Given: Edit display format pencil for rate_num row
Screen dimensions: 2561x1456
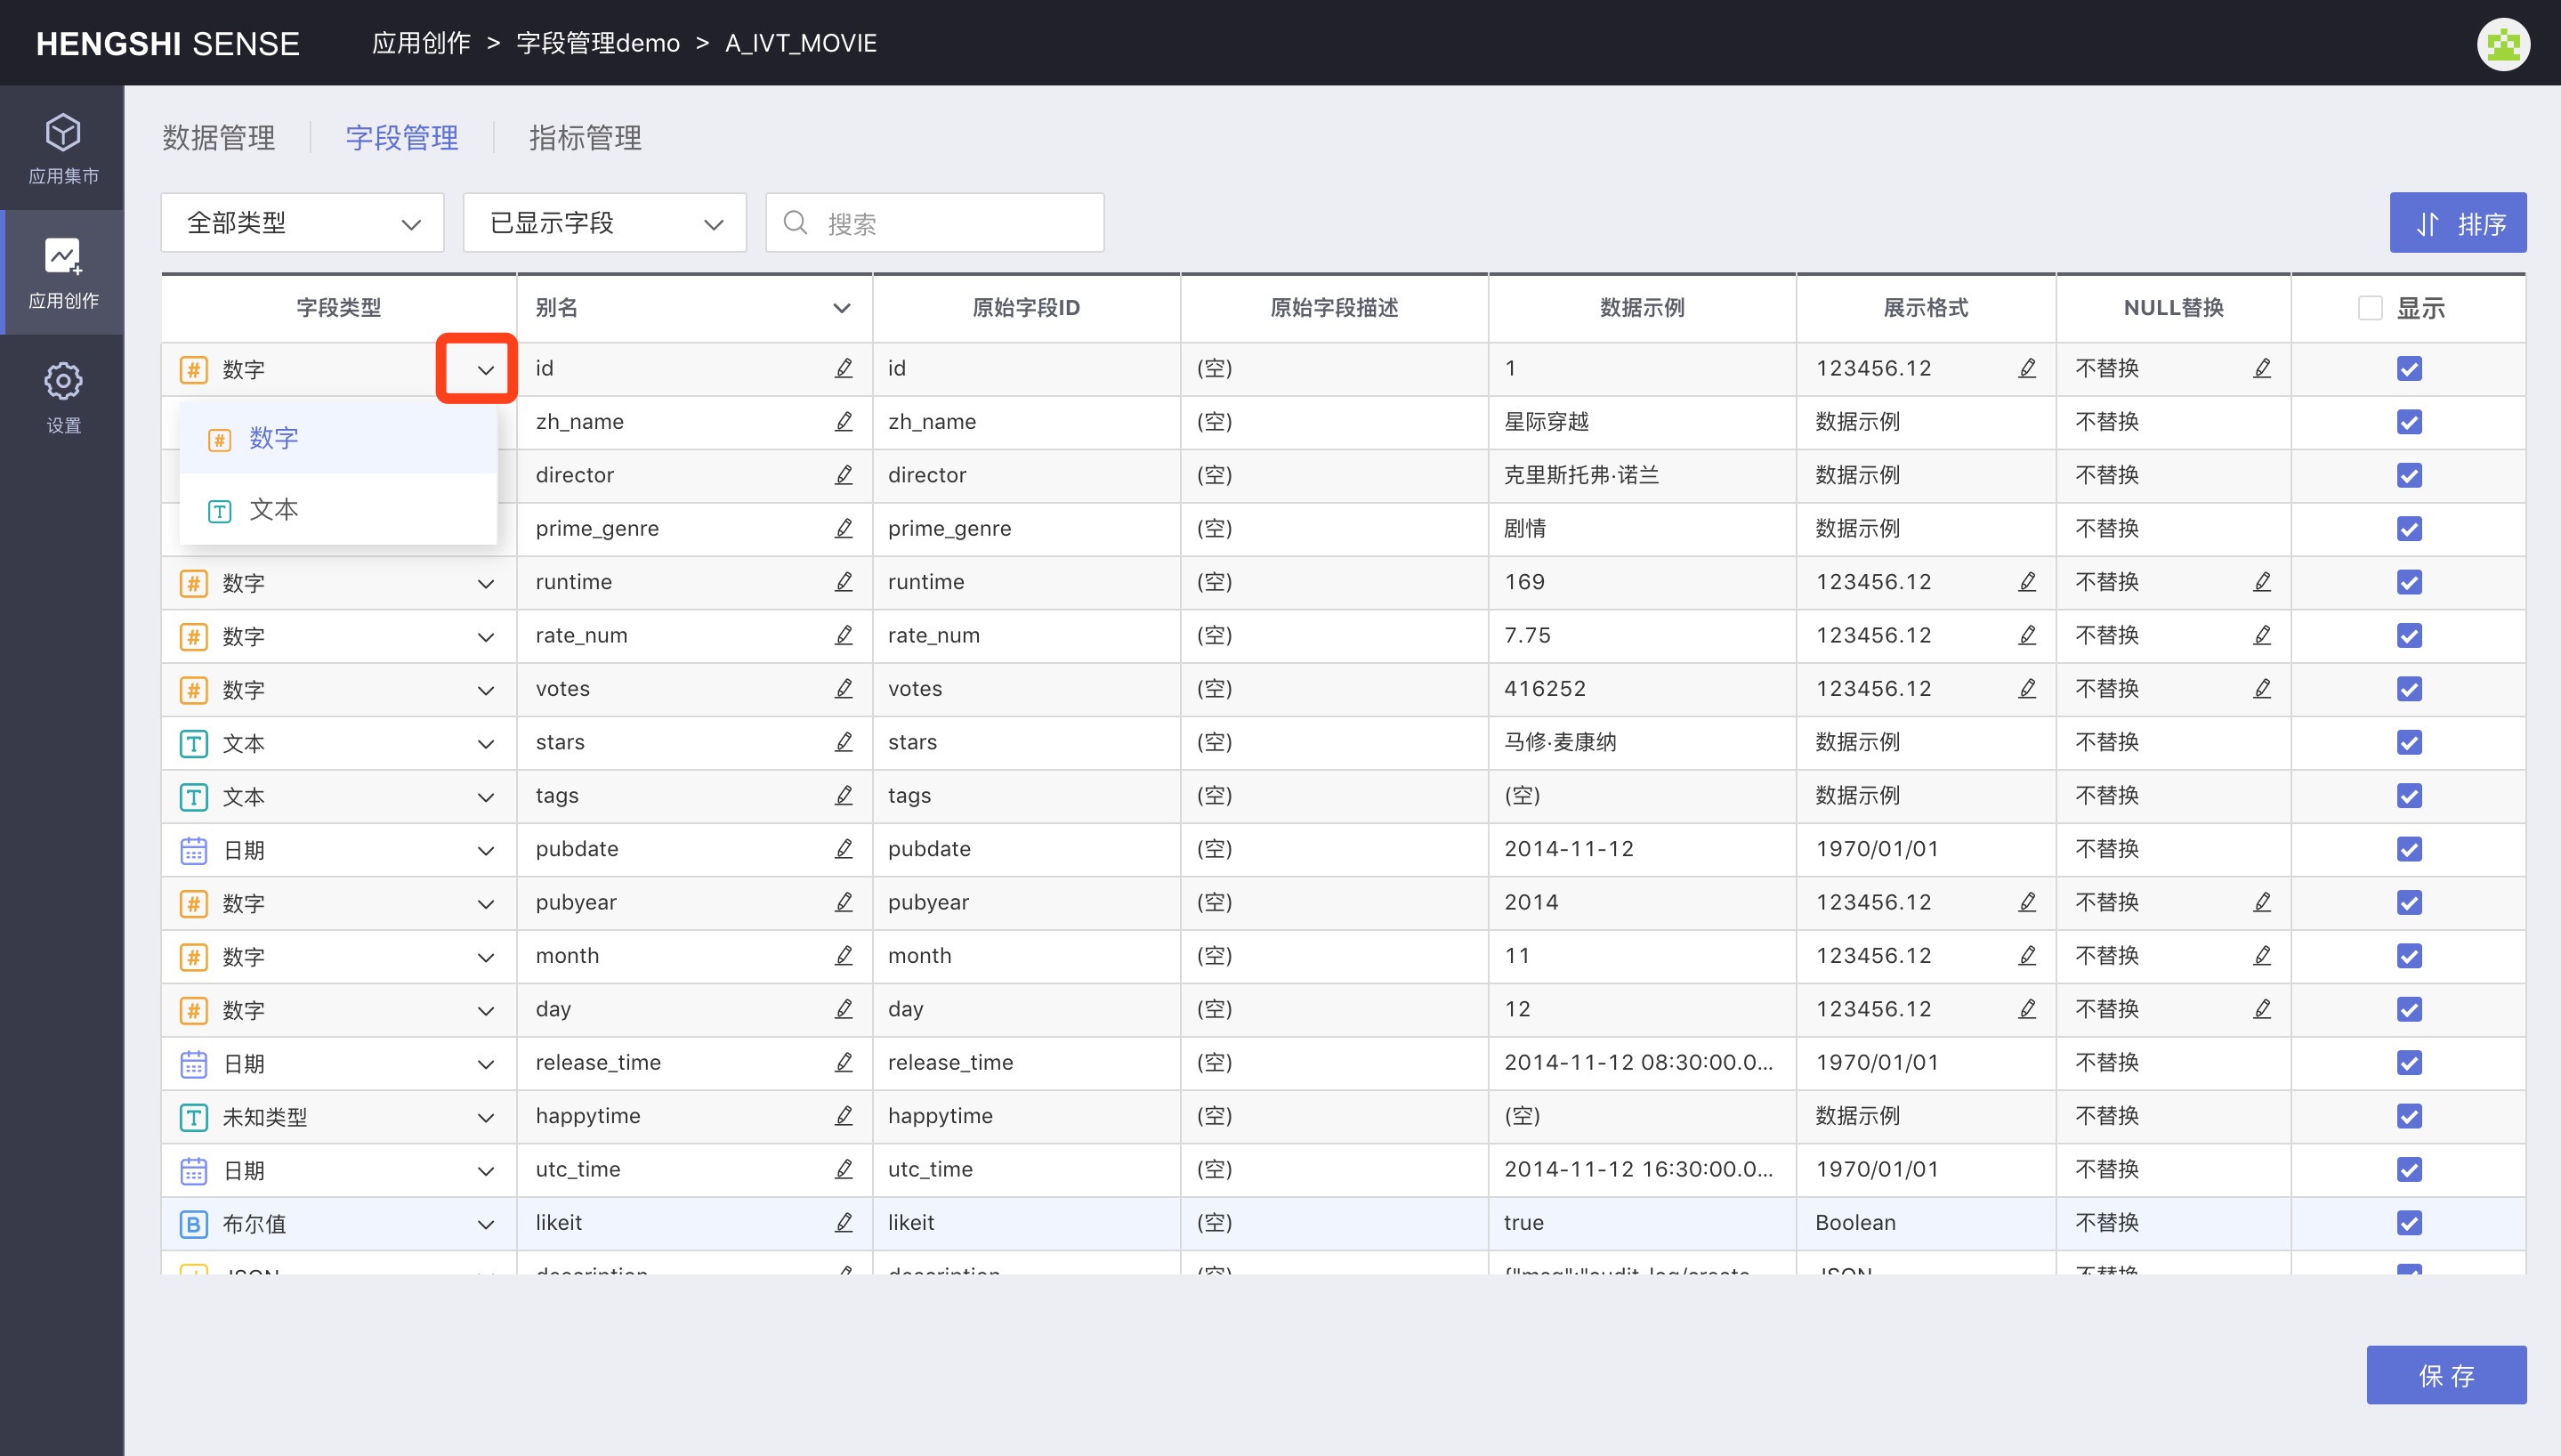Looking at the screenshot, I should (2027, 635).
